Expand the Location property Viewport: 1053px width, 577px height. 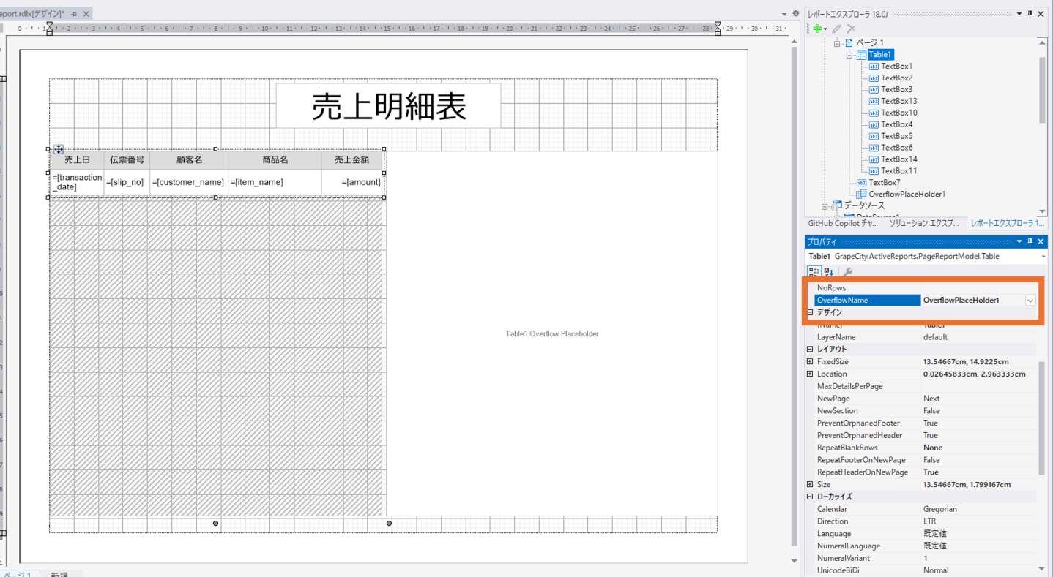point(810,374)
